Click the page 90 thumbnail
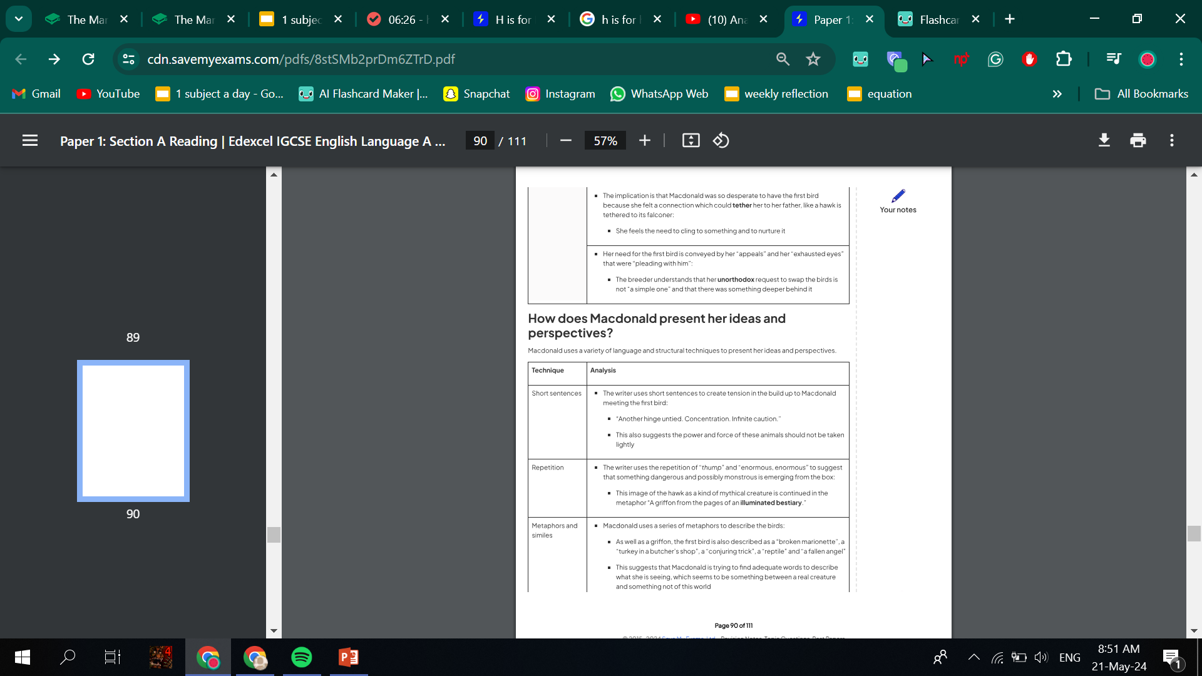 pyautogui.click(x=132, y=429)
